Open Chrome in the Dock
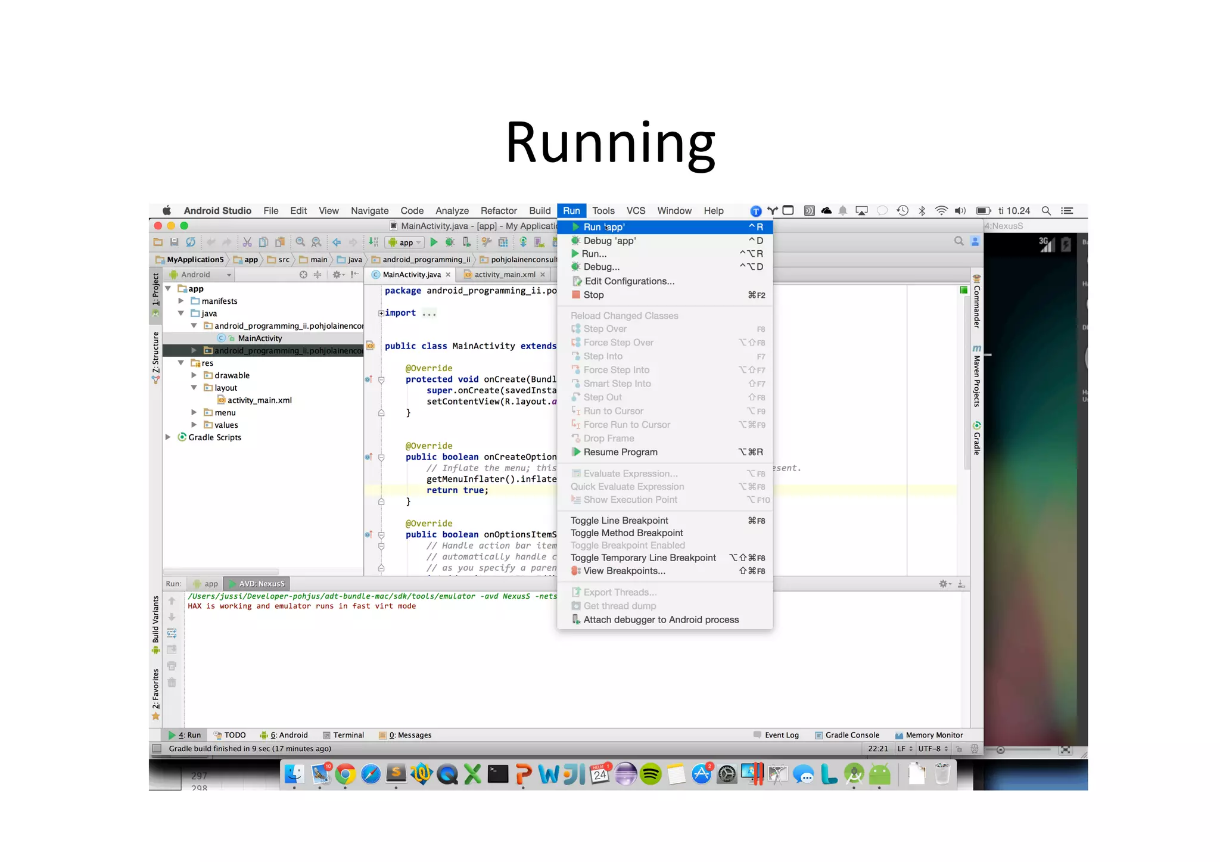 coord(346,774)
